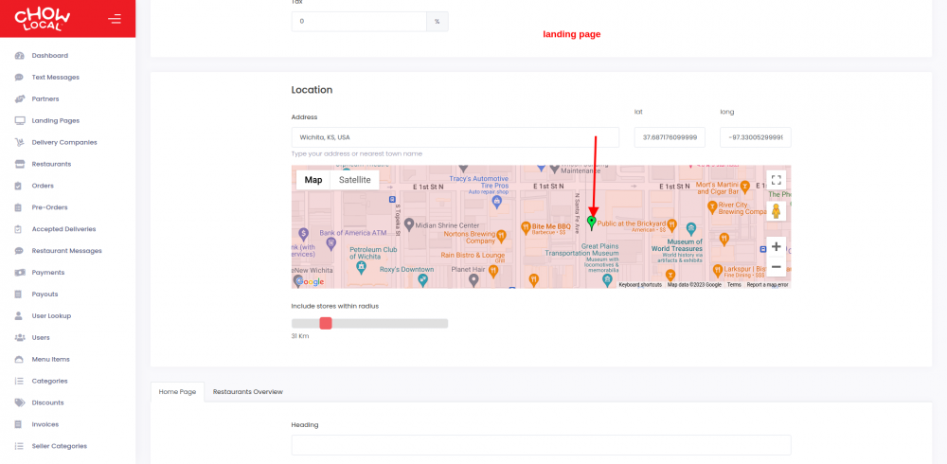947x464 pixels.
Task: Open Dashboard from sidebar icon
Action: coord(19,56)
